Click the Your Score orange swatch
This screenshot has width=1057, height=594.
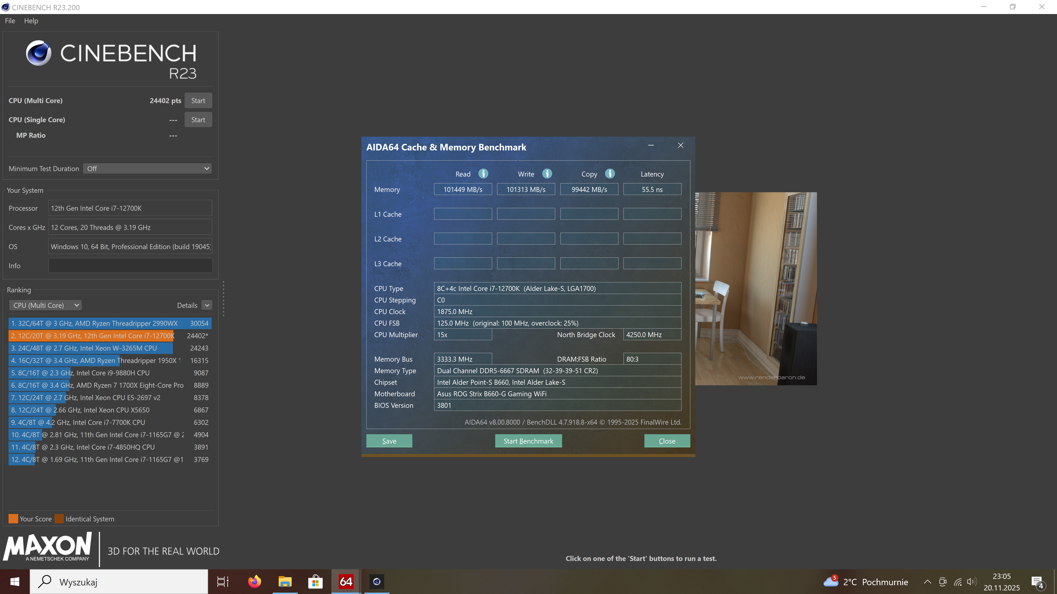click(13, 519)
